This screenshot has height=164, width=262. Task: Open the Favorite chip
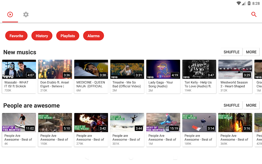pyautogui.click(x=16, y=36)
